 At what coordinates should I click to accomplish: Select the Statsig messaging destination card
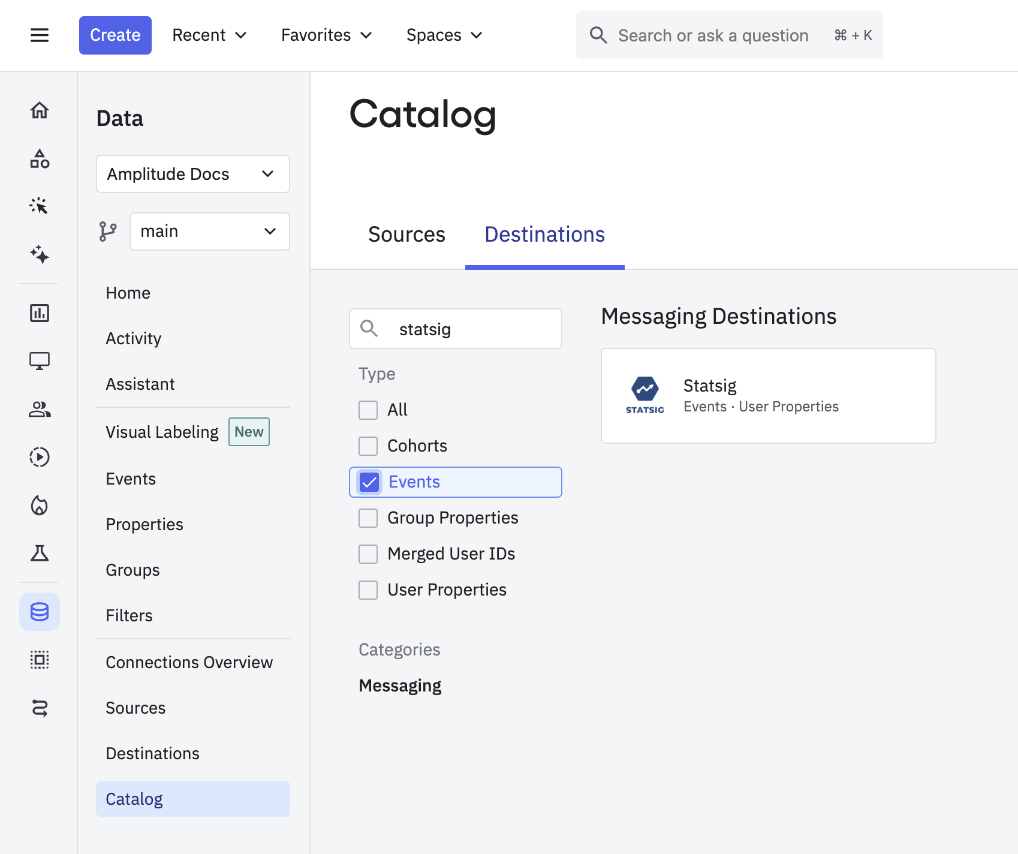(768, 395)
